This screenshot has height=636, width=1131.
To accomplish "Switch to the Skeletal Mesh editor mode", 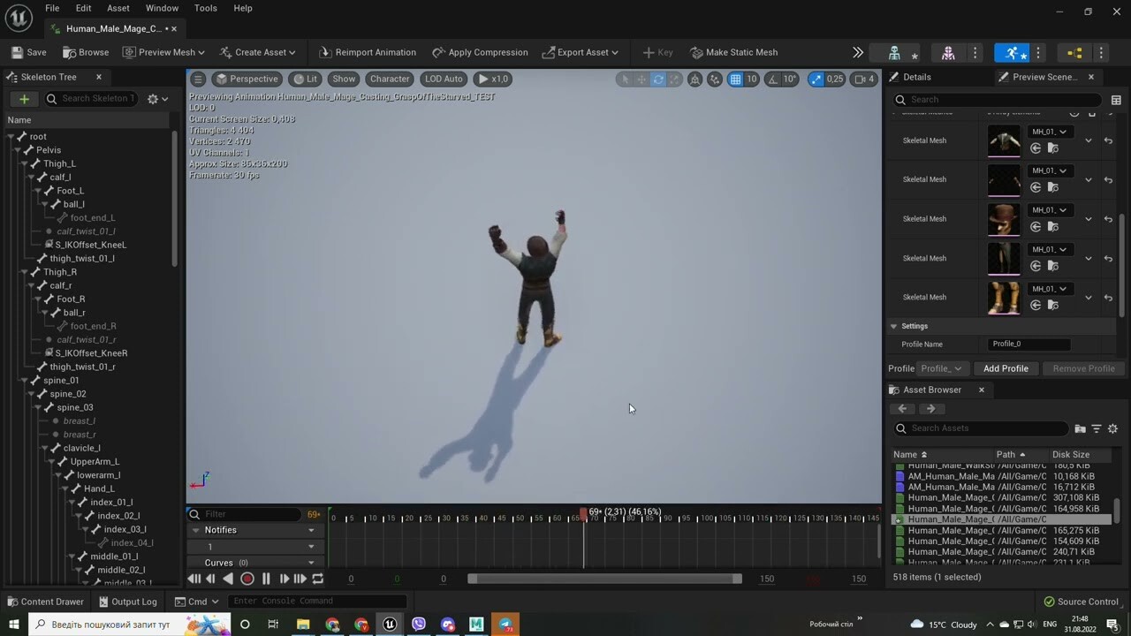I will click(948, 53).
